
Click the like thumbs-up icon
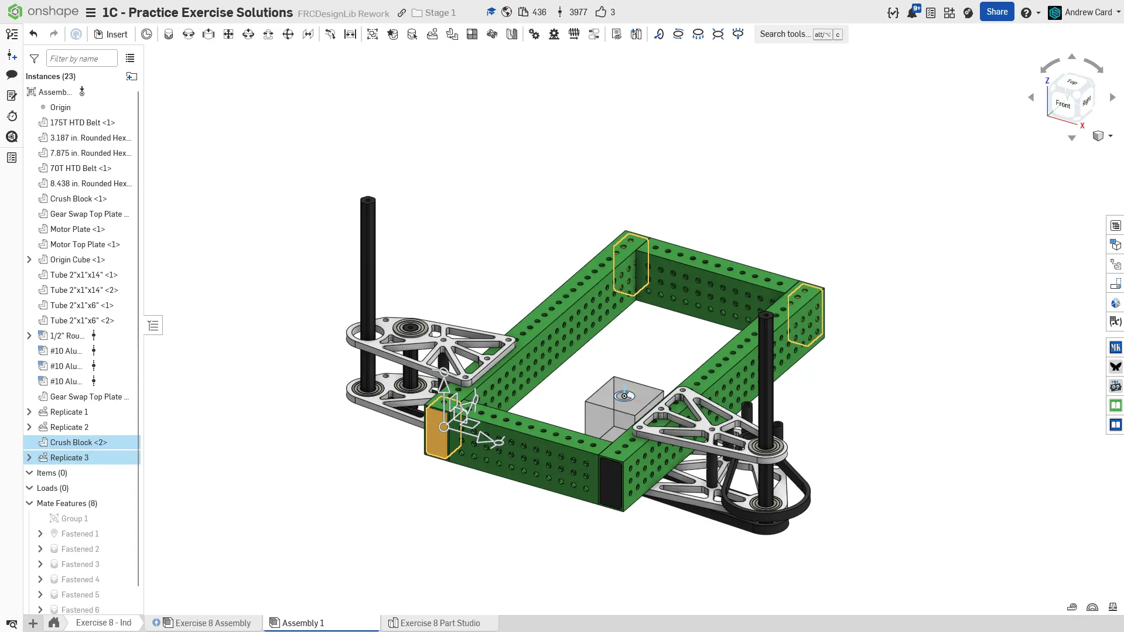(600, 12)
